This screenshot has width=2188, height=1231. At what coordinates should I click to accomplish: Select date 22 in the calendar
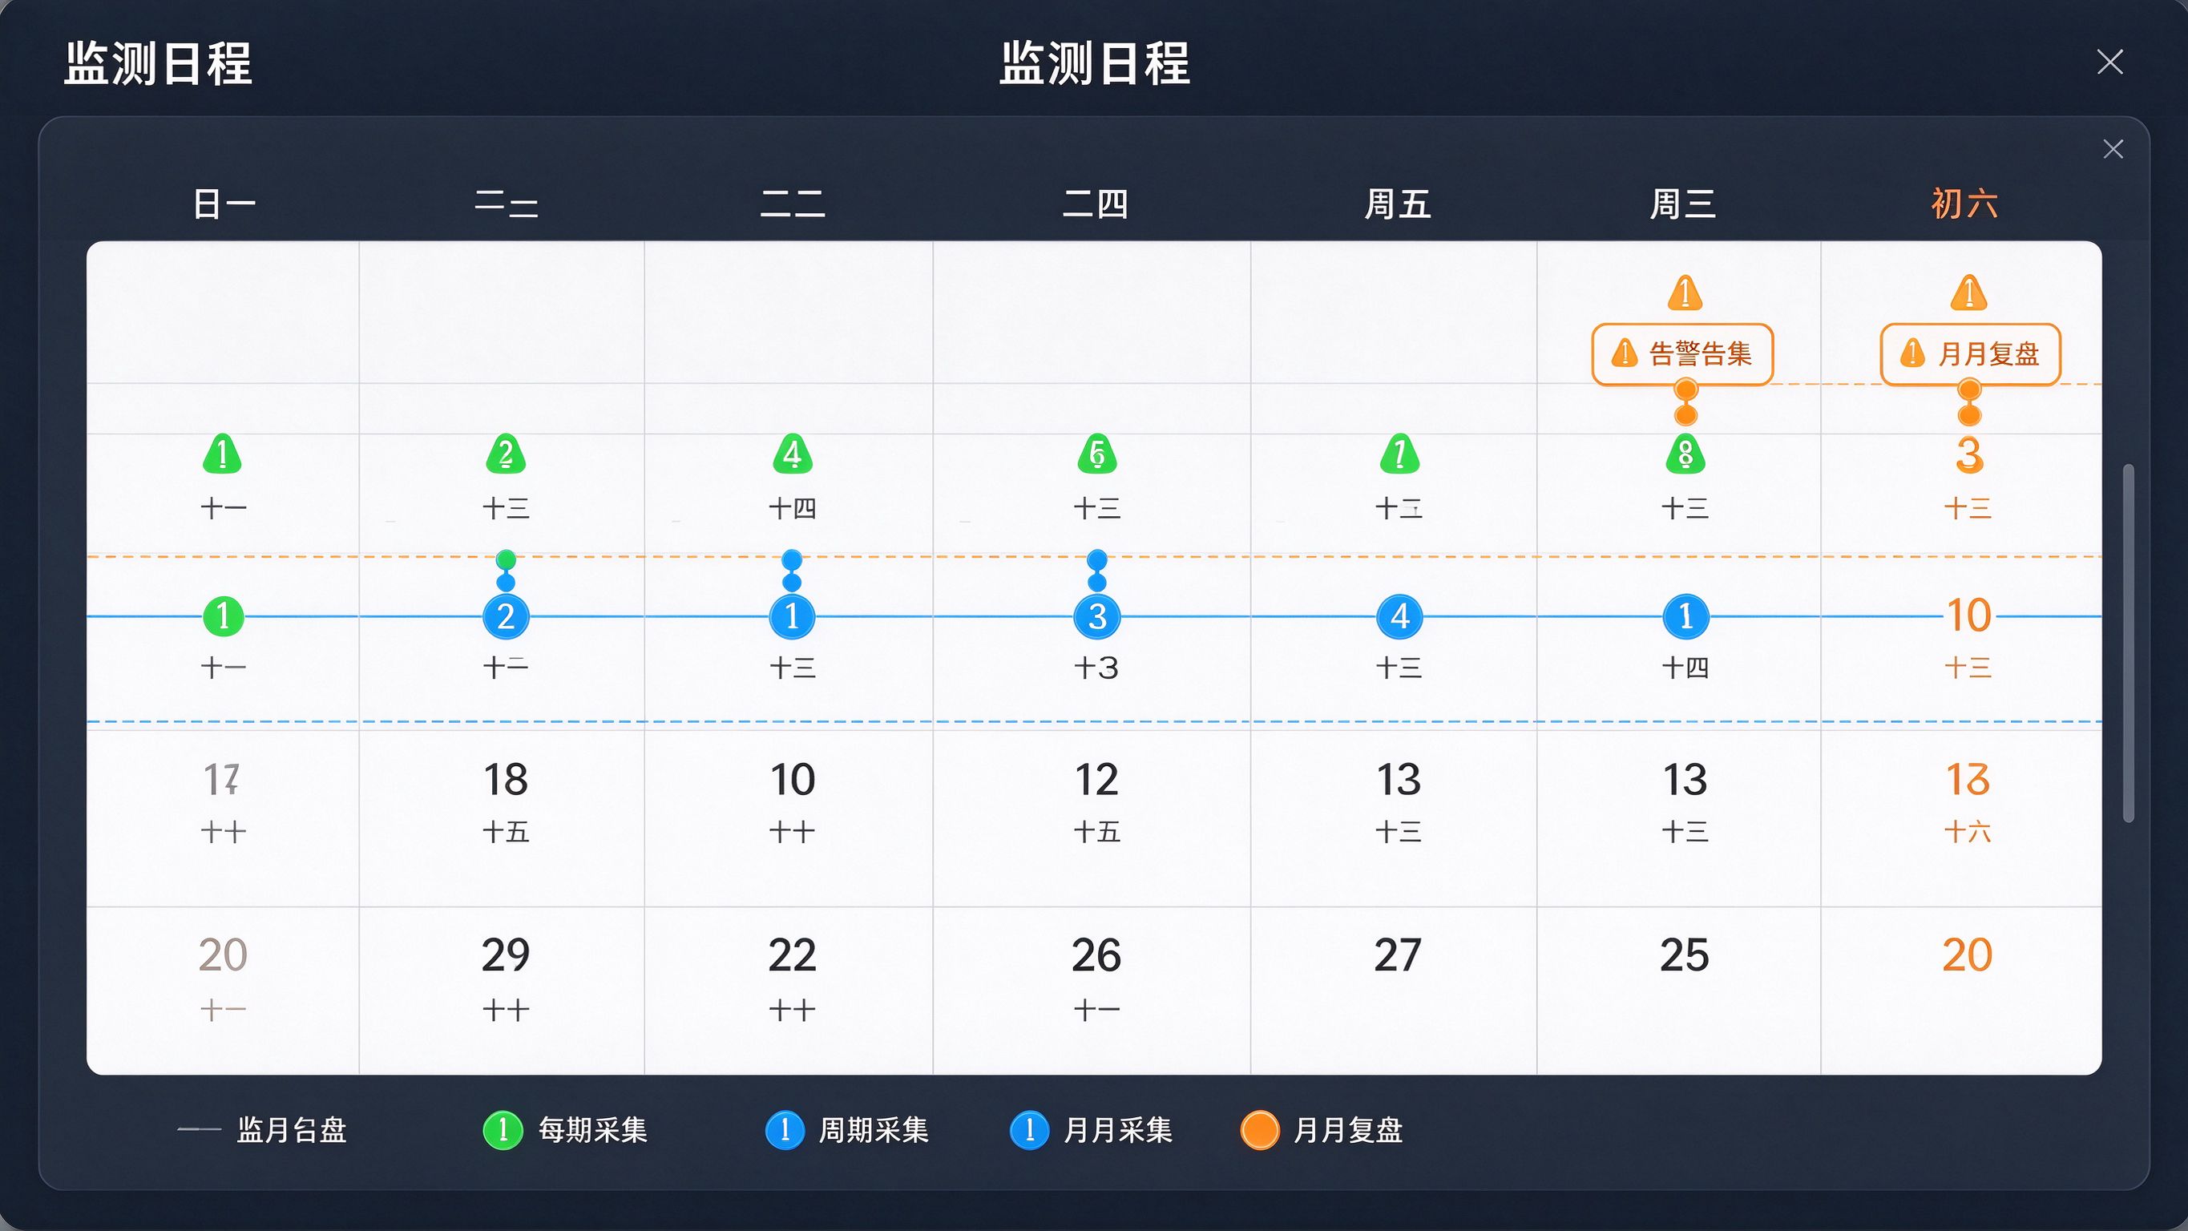point(792,955)
